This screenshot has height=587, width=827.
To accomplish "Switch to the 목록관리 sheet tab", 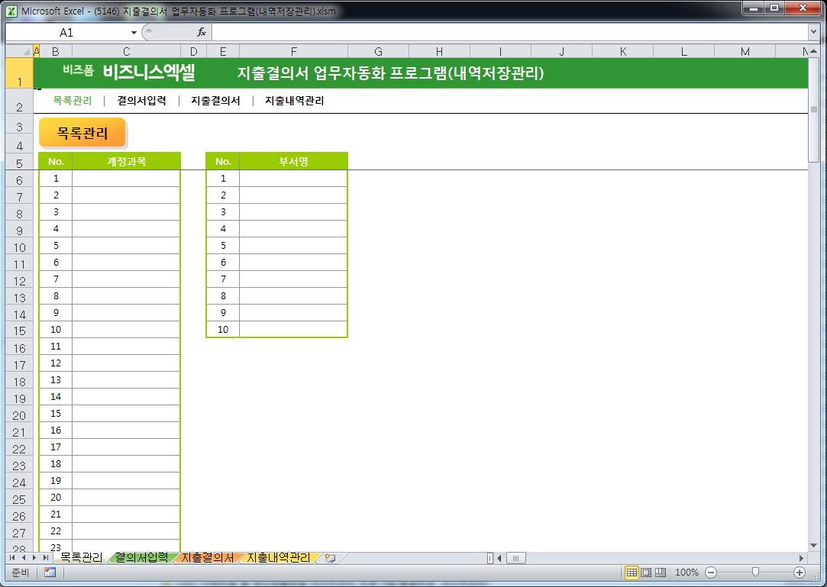I will click(81, 557).
